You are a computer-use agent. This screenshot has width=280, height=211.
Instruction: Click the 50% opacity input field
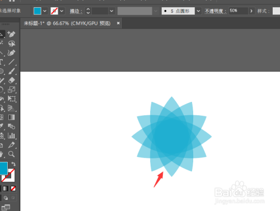[x=239, y=11]
